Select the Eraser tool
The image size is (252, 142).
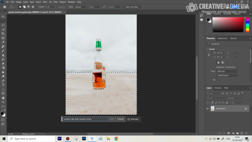3,64
